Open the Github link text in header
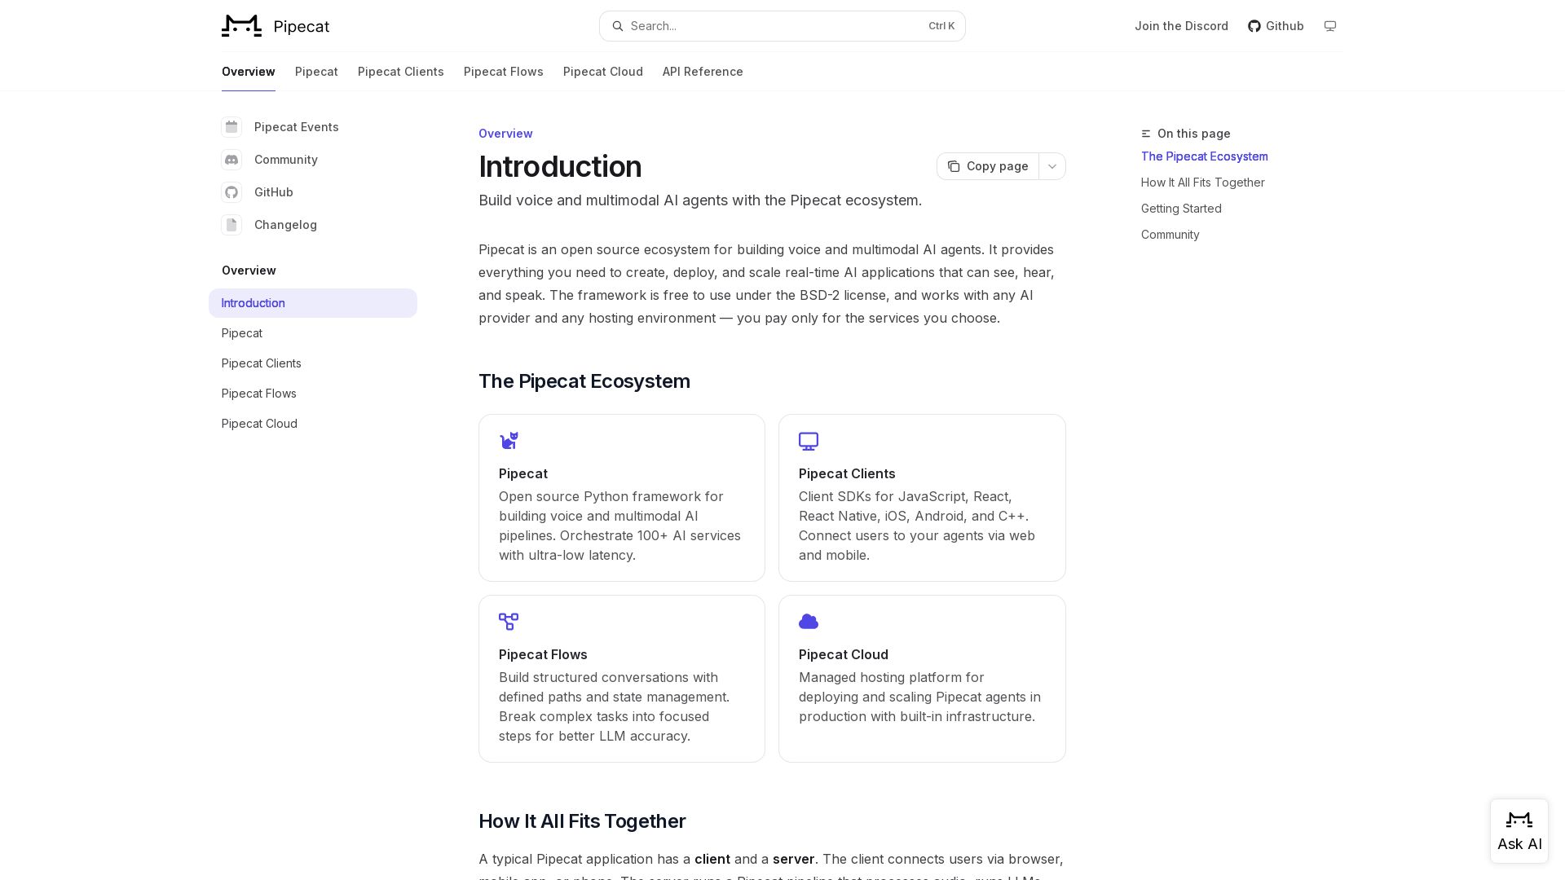1565x880 pixels. pyautogui.click(x=1285, y=26)
